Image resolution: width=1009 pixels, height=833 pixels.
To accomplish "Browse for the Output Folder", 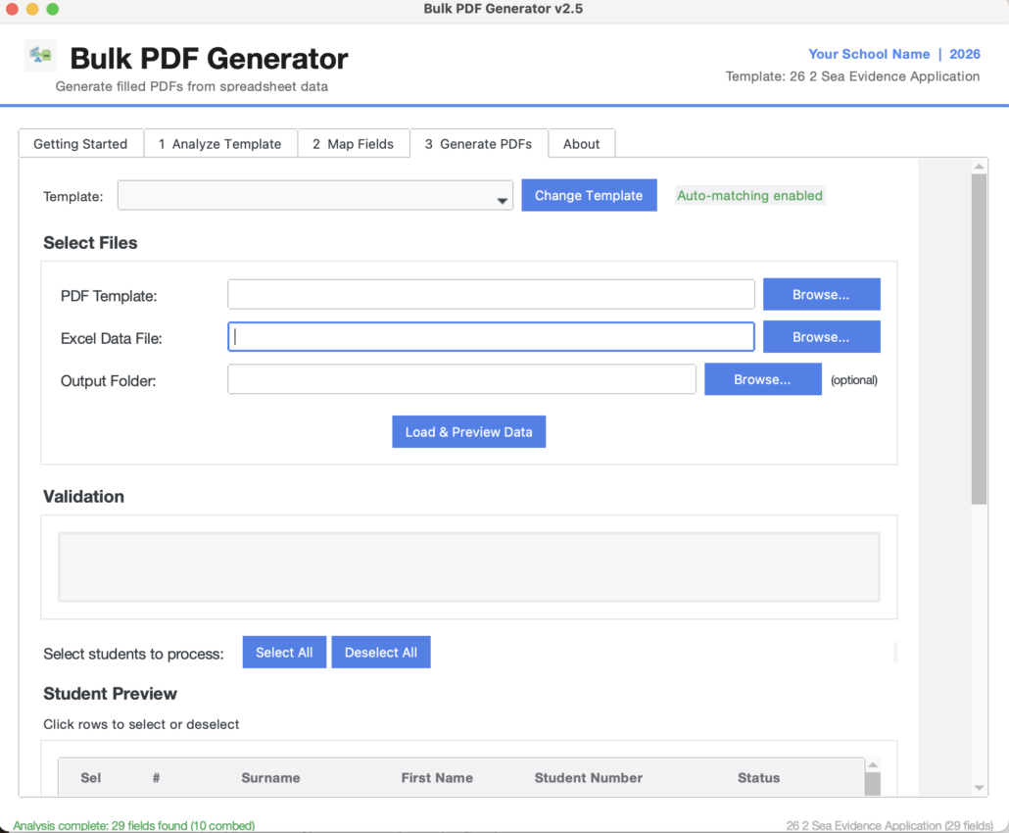I will [762, 379].
